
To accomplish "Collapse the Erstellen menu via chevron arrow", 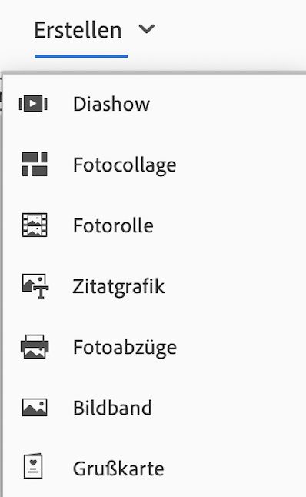I will [x=147, y=29].
